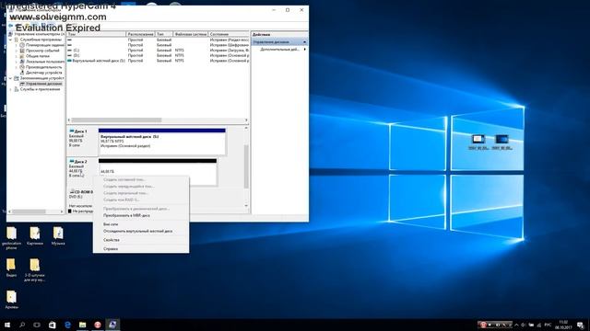The image size is (590, 331).
Task: Select the (C:) volume row
Action: coord(158,50)
